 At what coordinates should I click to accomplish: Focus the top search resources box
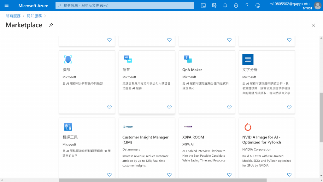click(125, 6)
